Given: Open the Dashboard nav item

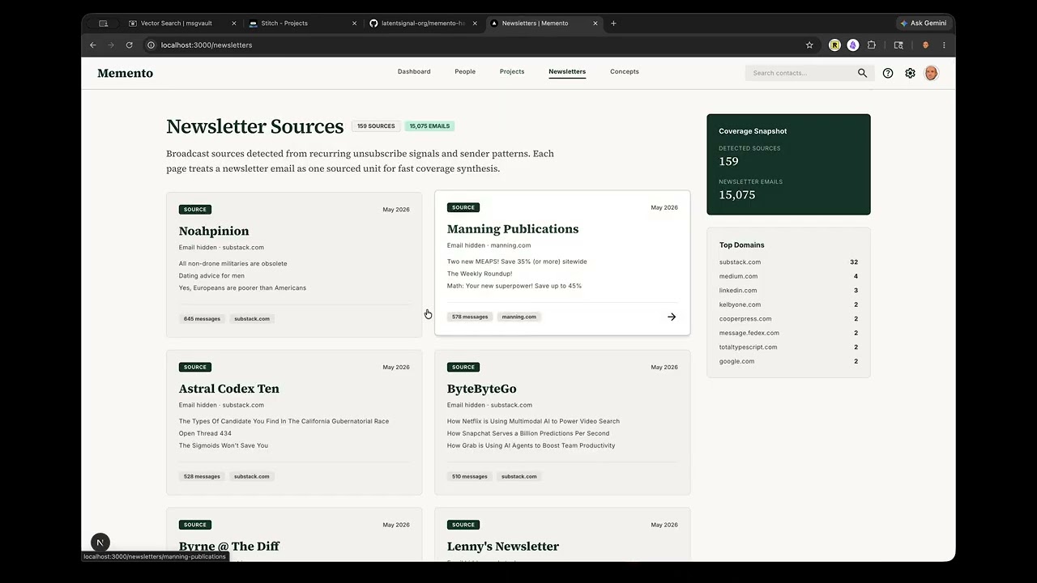Looking at the screenshot, I should click(414, 72).
